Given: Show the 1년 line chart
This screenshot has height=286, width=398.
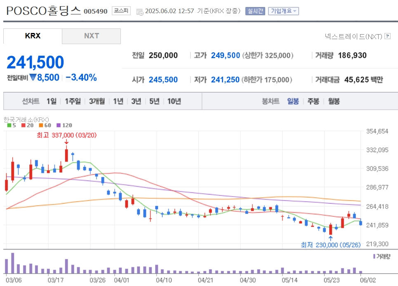Looking at the screenshot, I should [118, 101].
